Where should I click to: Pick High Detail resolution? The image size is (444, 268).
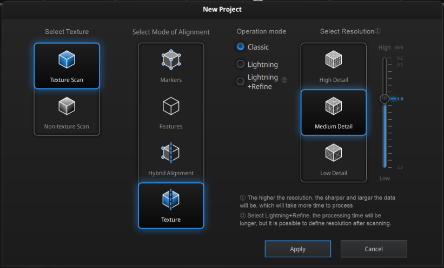coord(334,66)
